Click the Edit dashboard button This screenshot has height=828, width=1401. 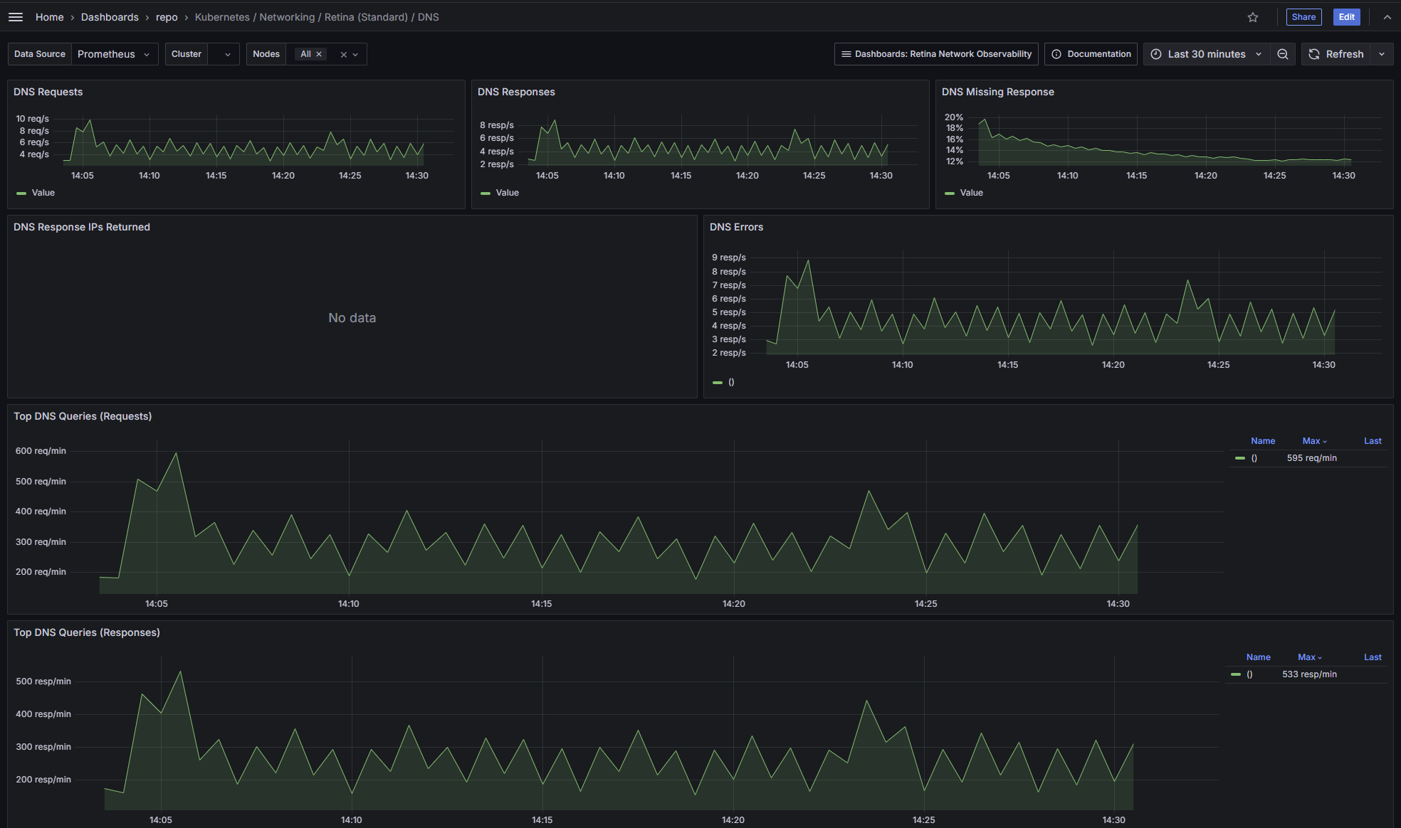(x=1346, y=17)
